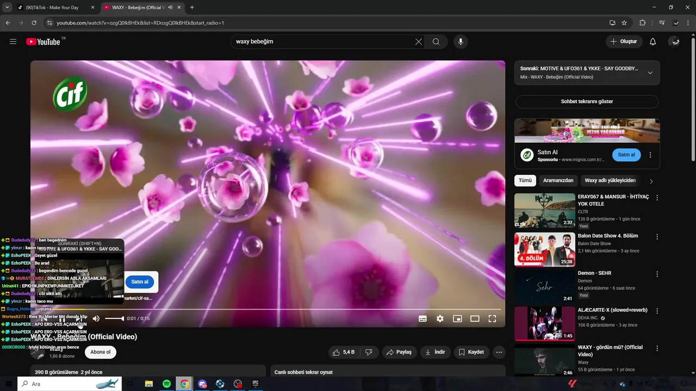Image resolution: width=696 pixels, height=391 pixels.
Task: Click the magnifier search button
Action: pos(436,42)
